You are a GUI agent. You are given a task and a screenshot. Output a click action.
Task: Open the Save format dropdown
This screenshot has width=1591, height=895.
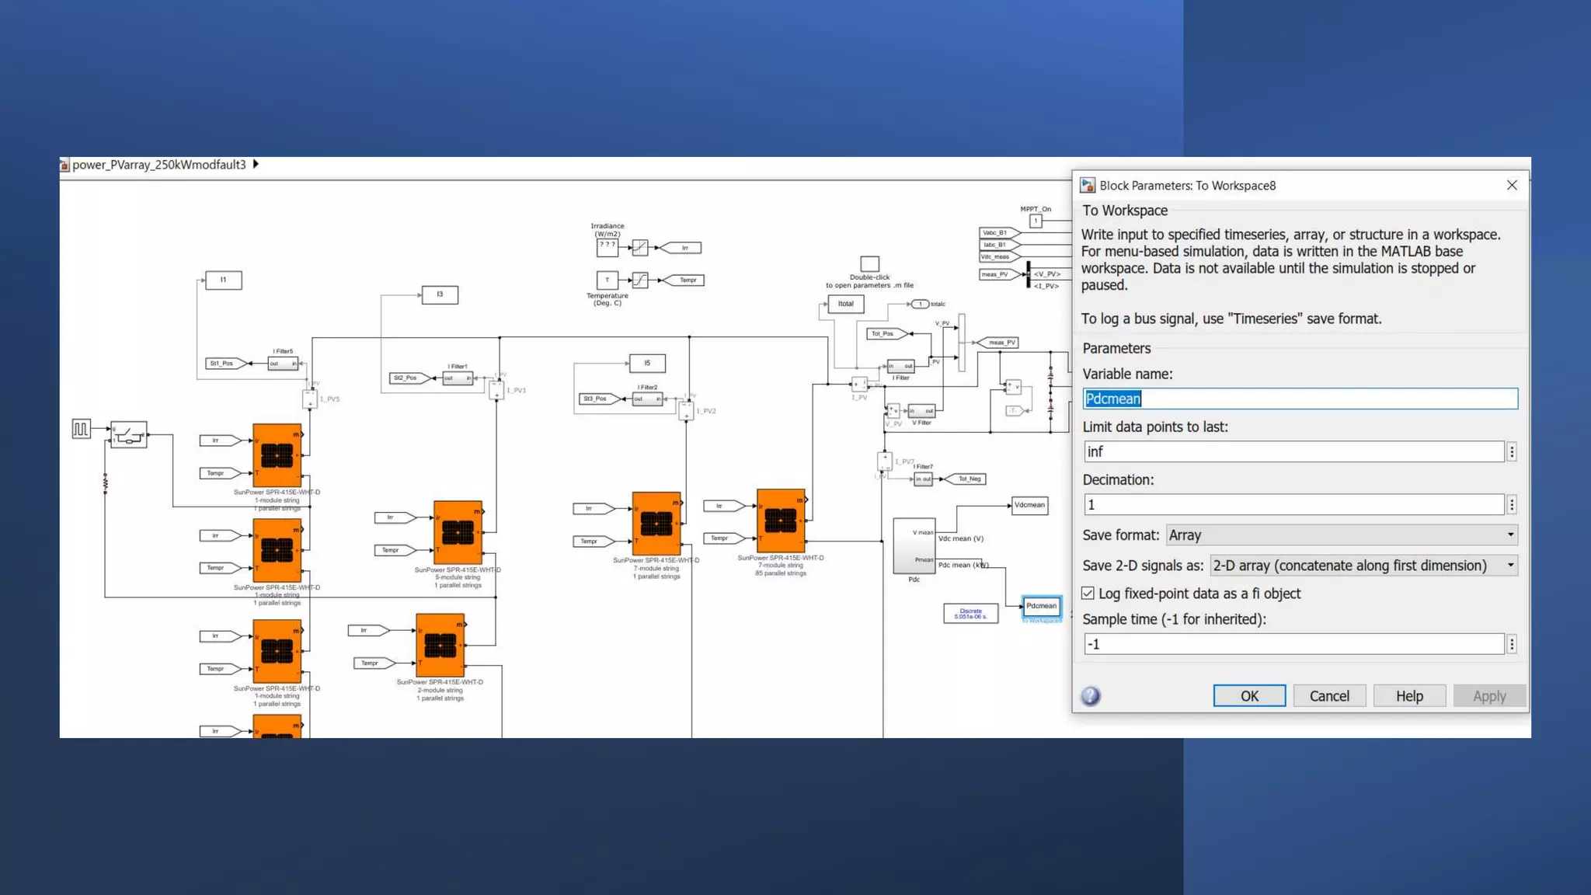(x=1342, y=535)
